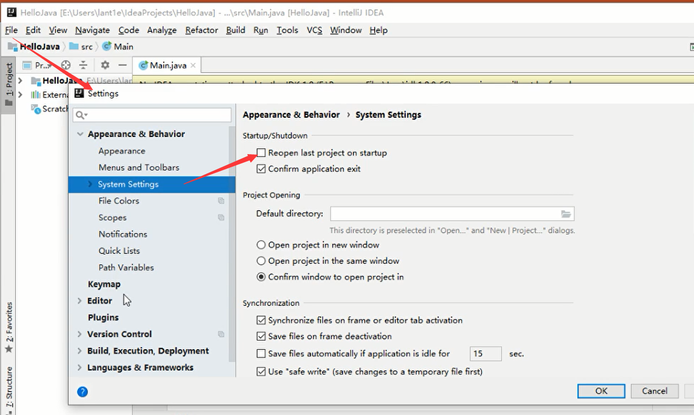
Task: Open Path Variables settings page
Action: tap(126, 268)
